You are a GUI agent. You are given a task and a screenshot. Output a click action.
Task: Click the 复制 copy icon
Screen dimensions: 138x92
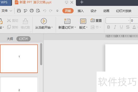[9, 27]
